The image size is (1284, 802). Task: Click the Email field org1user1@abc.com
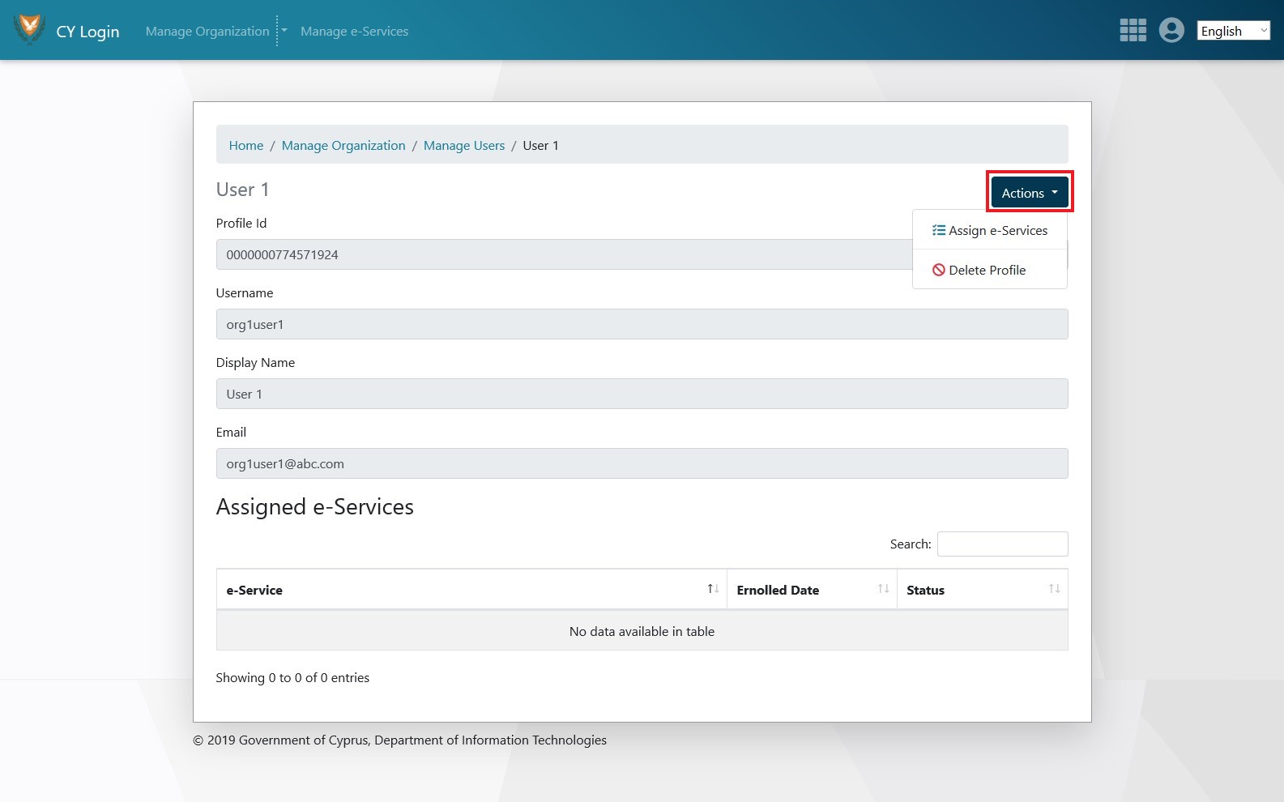pyautogui.click(x=642, y=463)
